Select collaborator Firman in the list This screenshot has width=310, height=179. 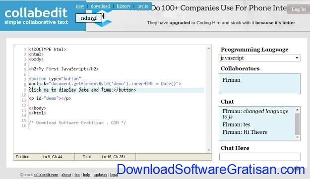231,80
